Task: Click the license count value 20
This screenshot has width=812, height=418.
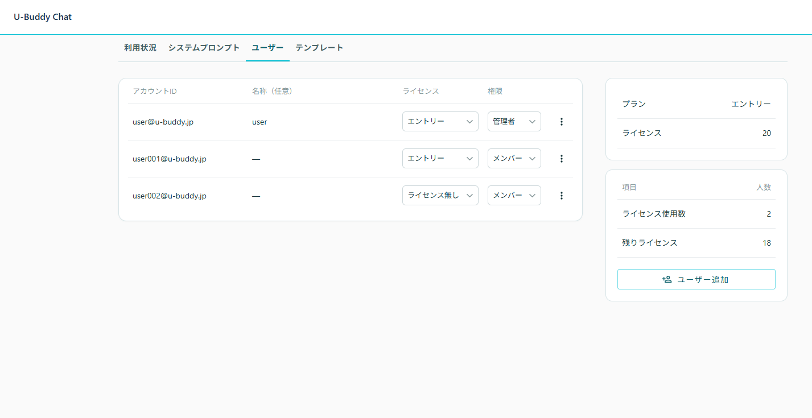Action: point(766,133)
